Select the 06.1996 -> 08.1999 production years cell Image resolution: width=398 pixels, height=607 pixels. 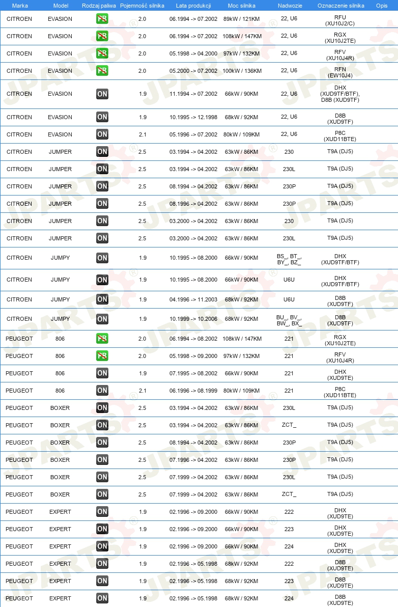click(193, 391)
